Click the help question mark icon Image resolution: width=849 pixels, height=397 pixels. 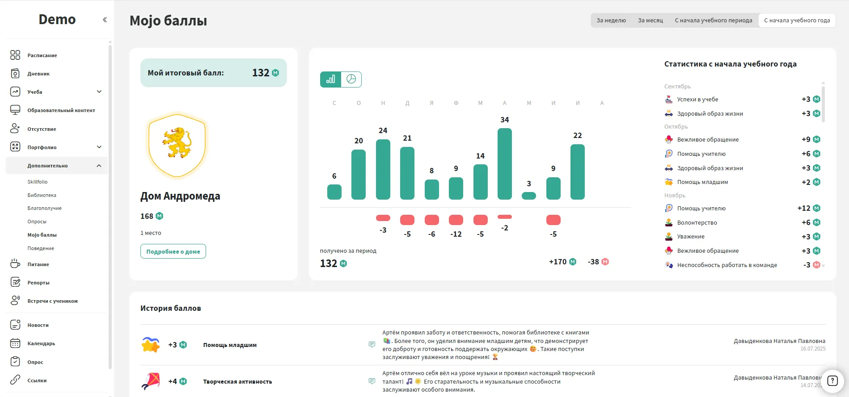pos(832,380)
